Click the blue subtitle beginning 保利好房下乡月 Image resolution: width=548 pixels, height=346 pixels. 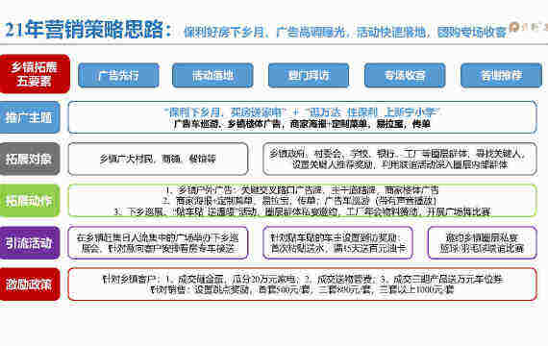345,32
